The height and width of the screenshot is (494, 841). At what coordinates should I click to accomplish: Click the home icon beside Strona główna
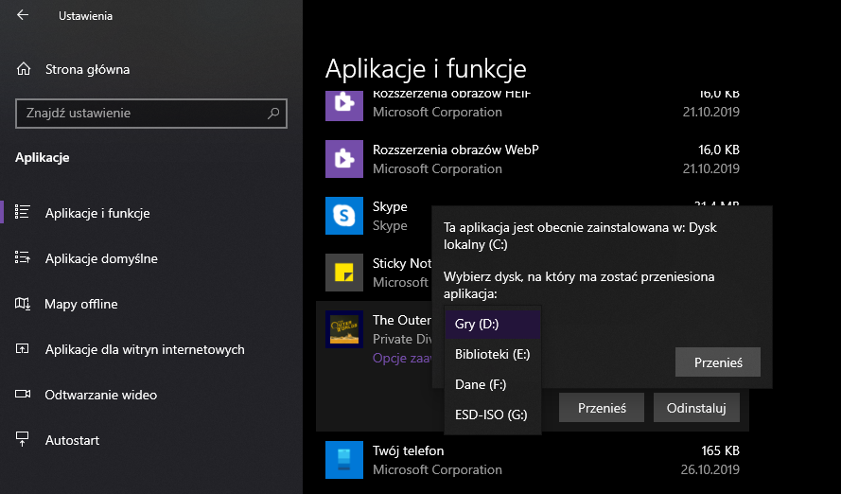[24, 69]
